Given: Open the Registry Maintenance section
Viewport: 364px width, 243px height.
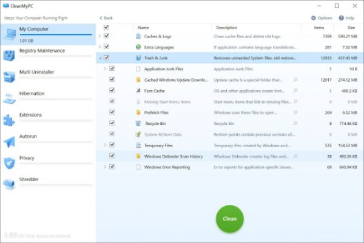Looking at the screenshot, I should [x=48, y=56].
